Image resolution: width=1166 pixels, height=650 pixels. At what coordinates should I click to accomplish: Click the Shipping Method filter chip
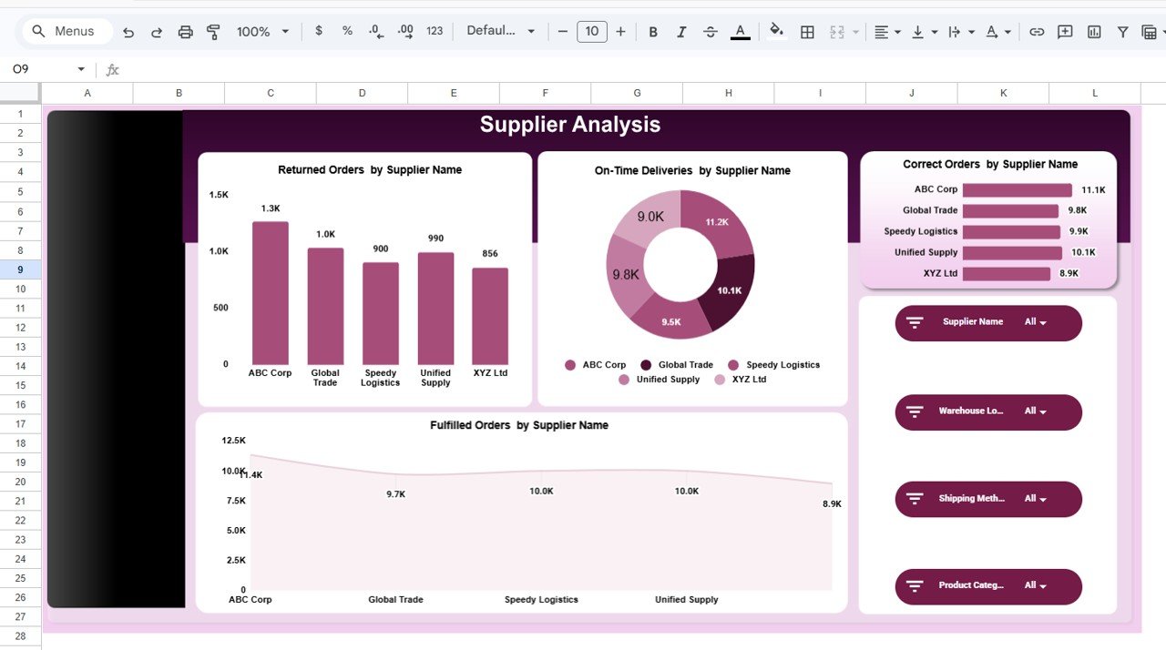coord(988,499)
